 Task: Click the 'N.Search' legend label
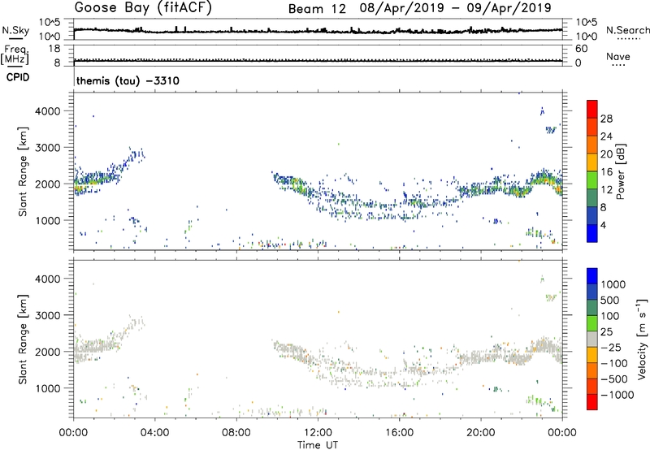click(x=627, y=30)
